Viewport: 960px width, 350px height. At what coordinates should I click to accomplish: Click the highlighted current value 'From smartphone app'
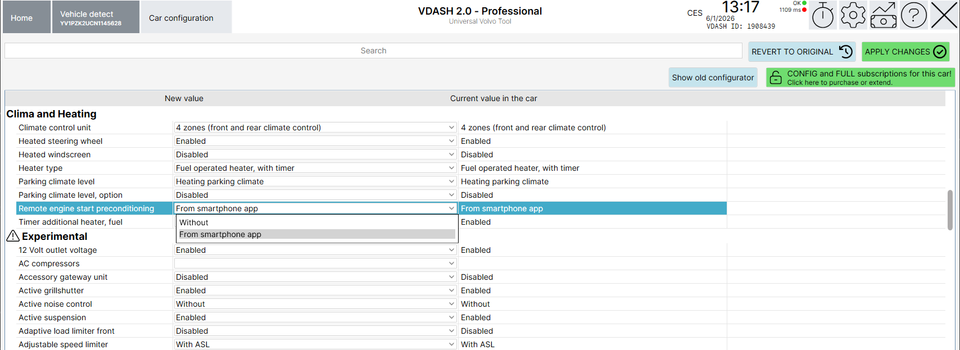(x=502, y=208)
